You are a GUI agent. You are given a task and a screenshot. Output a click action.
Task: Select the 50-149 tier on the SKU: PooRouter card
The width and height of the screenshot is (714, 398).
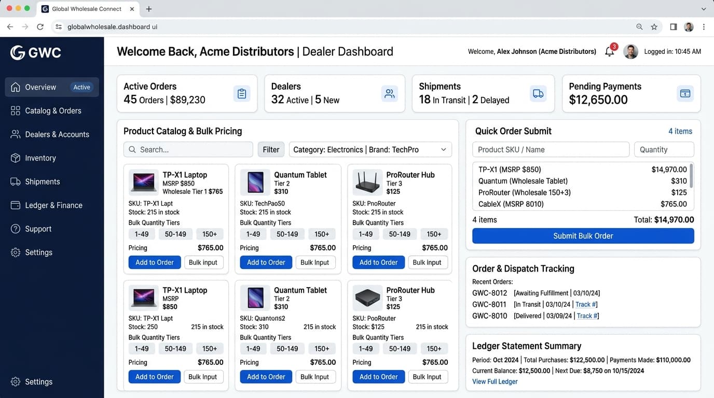click(x=400, y=349)
